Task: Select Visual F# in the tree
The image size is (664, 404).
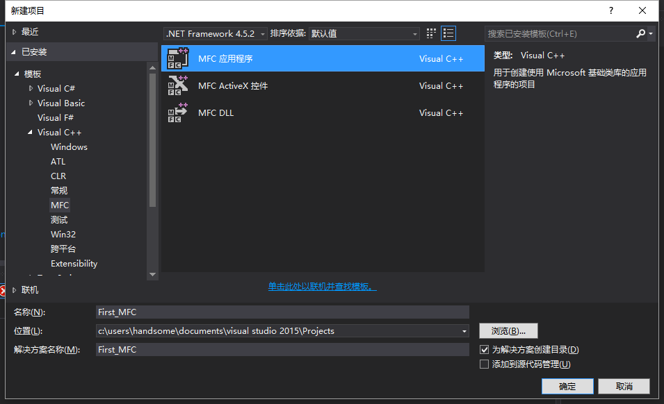Action: tap(56, 117)
